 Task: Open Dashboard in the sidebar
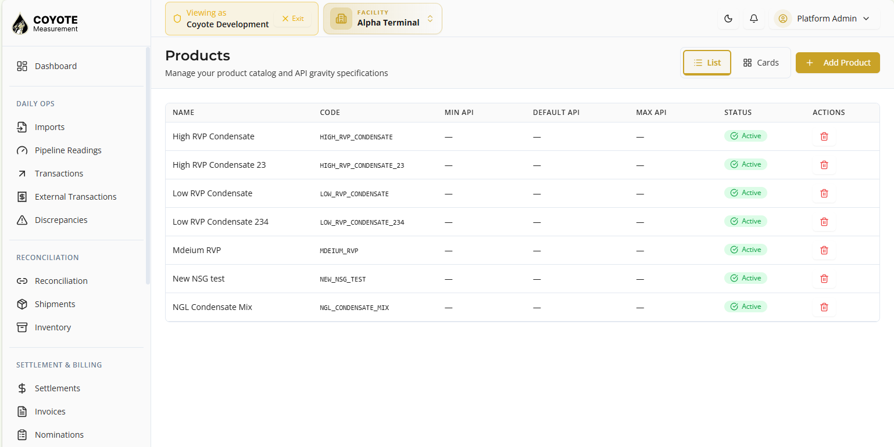76,66
